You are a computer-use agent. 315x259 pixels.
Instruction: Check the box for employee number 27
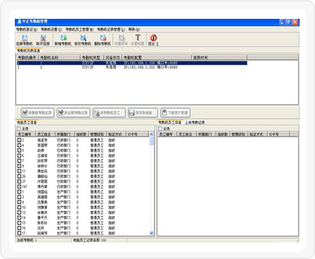point(19,181)
